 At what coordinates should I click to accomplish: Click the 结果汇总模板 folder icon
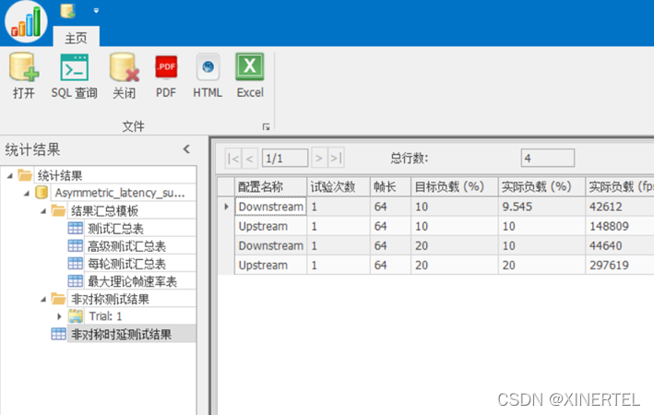click(58, 210)
